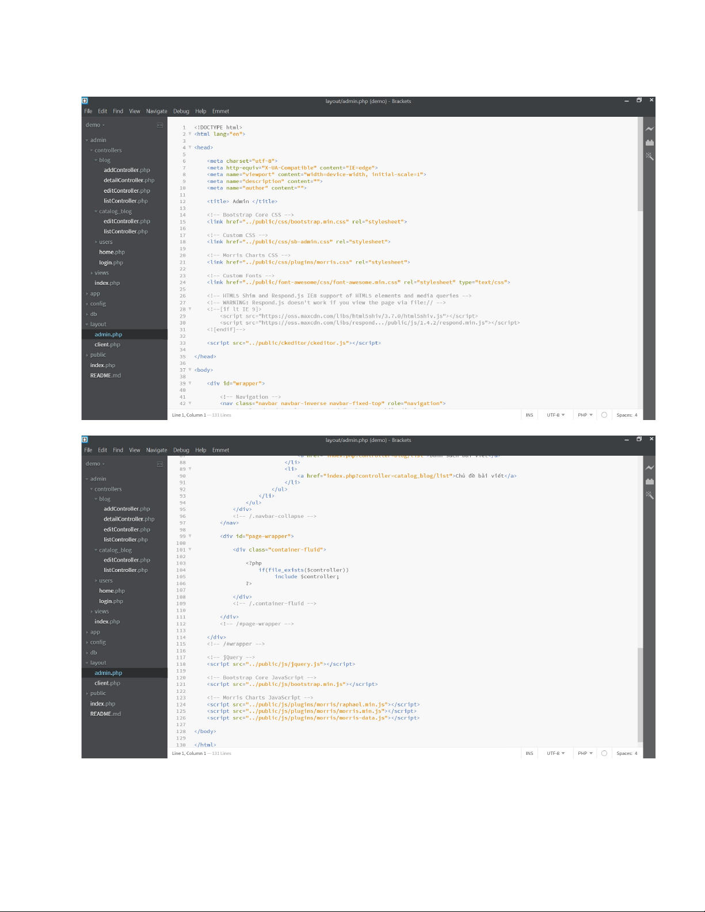The width and height of the screenshot is (705, 912).
Task: Toggle INS insert mode in bottom window status bar
Action: tap(529, 753)
